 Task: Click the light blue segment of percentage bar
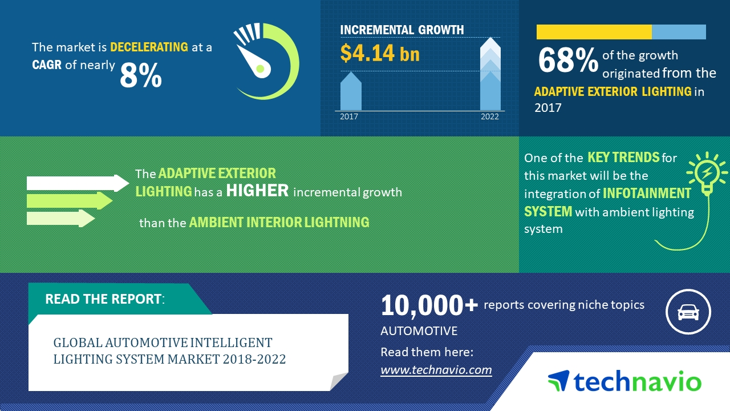(x=679, y=32)
